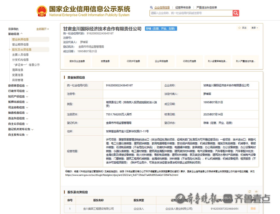Click the small magnifier beside 企业信用信息
The height and width of the screenshot is (214, 280).
pos(151,8)
